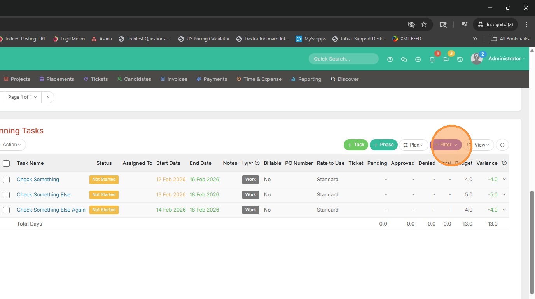
Task: Go to the Tickets menu
Action: click(x=96, y=79)
